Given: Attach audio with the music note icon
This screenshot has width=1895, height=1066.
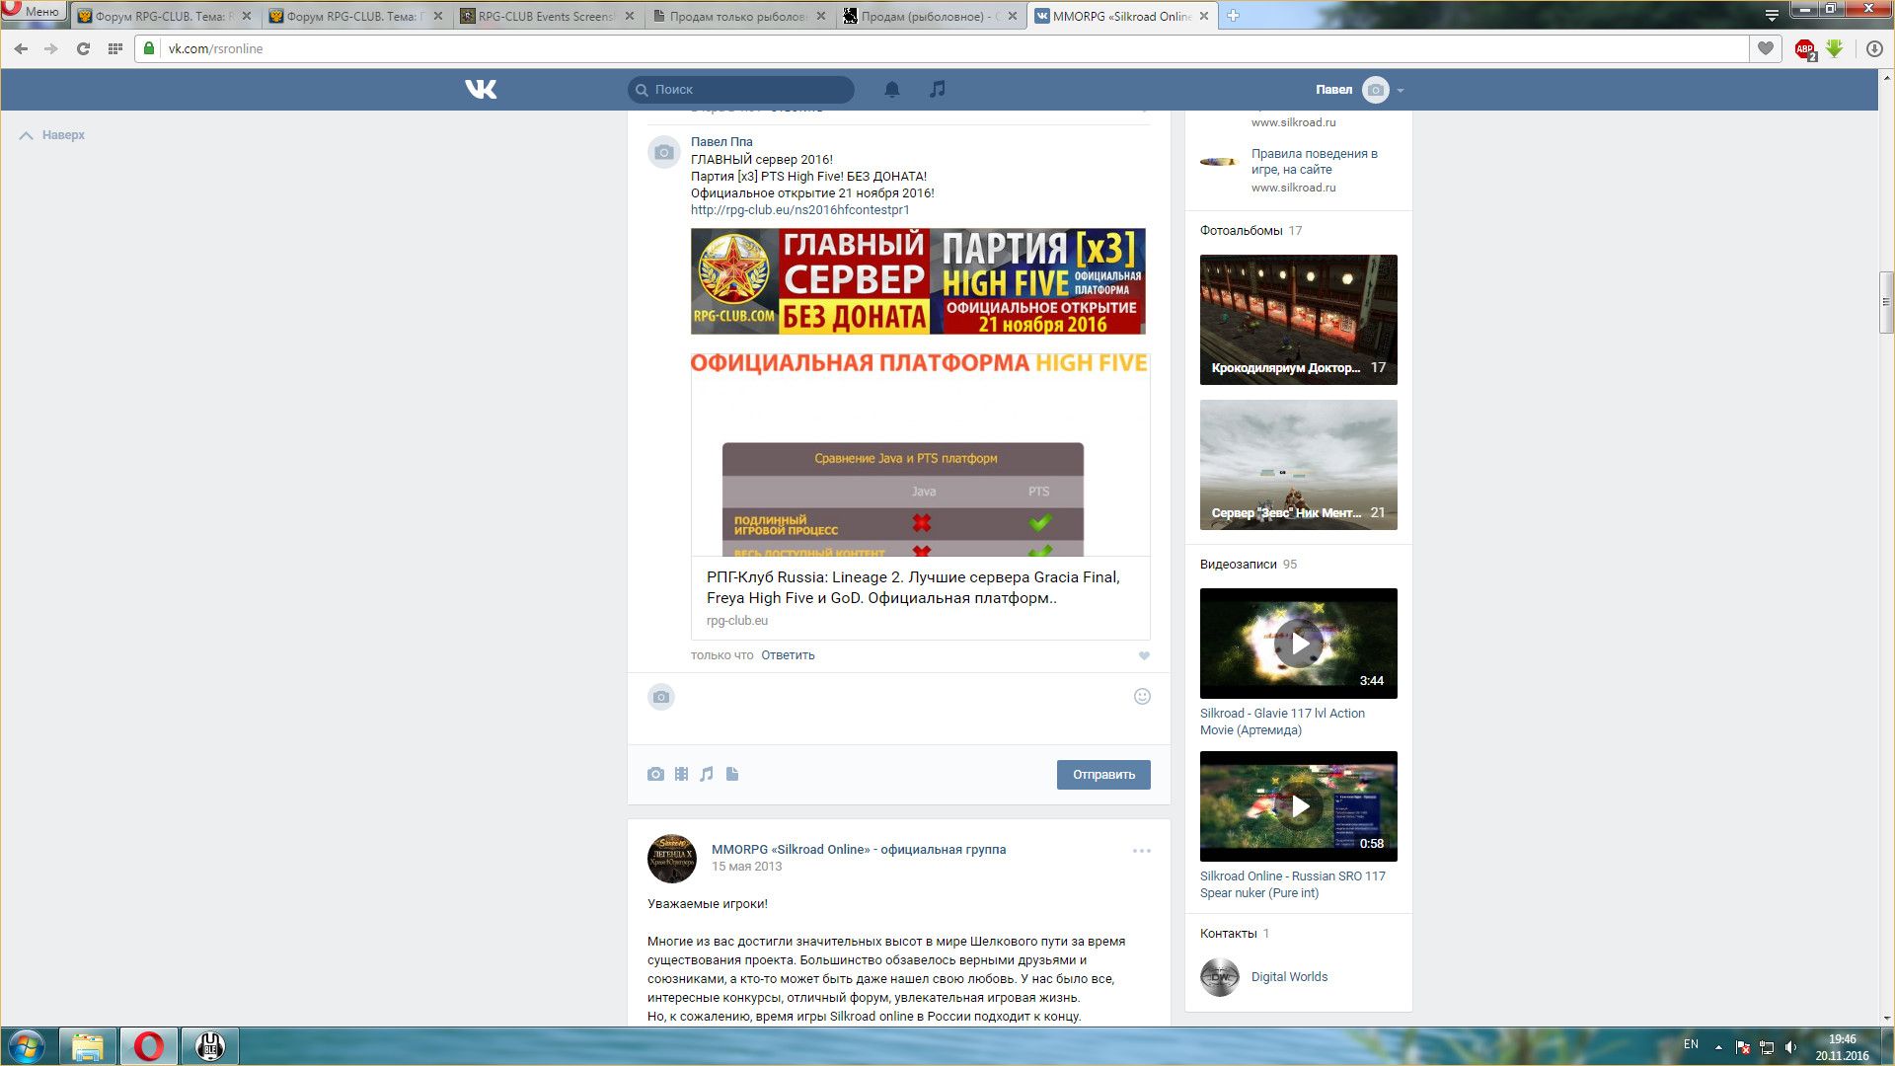Looking at the screenshot, I should tap(707, 774).
